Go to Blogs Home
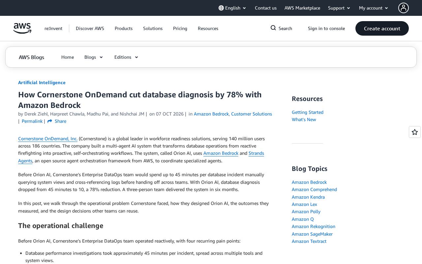The width and height of the screenshot is (422, 264). pos(68,57)
